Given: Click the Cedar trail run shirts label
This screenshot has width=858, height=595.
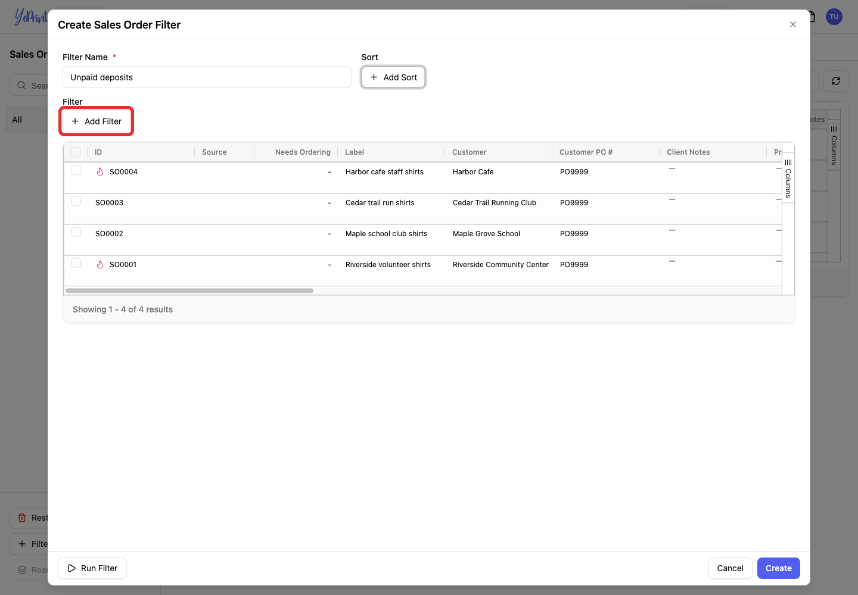Looking at the screenshot, I should pos(380,203).
